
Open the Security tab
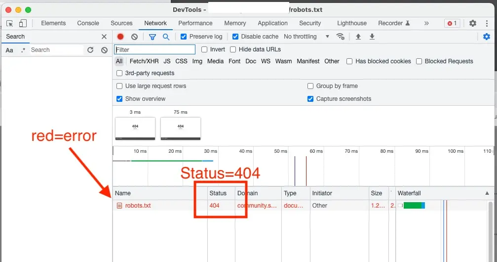pyautogui.click(x=310, y=23)
